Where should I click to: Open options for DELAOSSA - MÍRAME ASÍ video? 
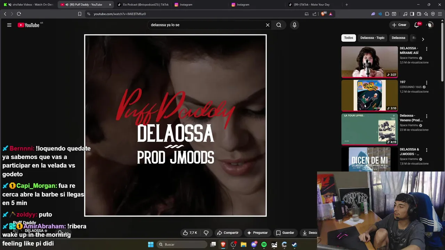tap(427, 49)
